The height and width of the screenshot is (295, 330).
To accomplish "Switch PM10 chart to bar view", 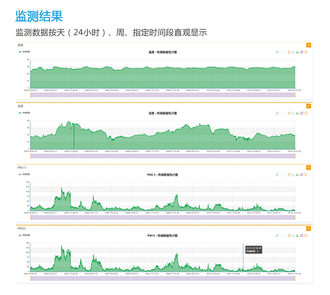I will [297, 236].
